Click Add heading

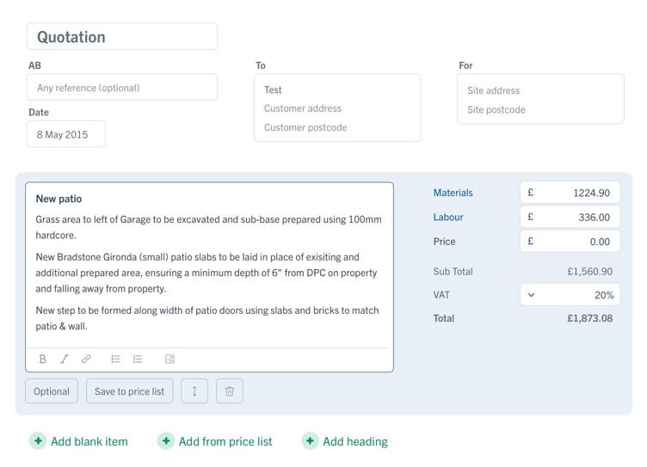pyautogui.click(x=345, y=441)
